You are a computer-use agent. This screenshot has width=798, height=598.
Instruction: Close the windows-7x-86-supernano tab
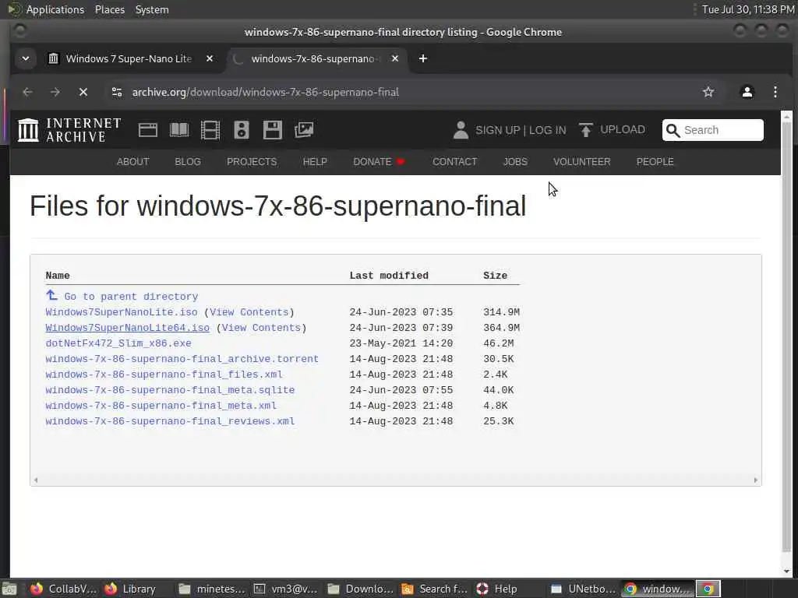395,59
